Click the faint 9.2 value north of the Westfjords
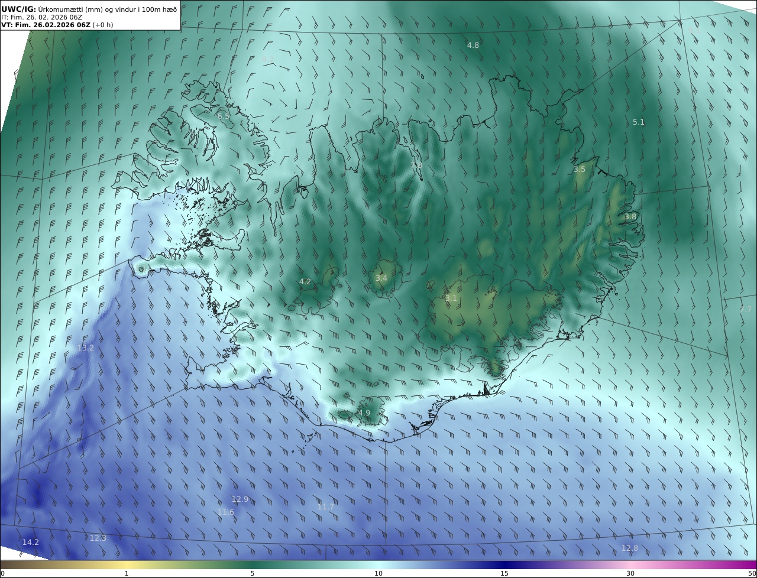The image size is (757, 578). pos(268,60)
